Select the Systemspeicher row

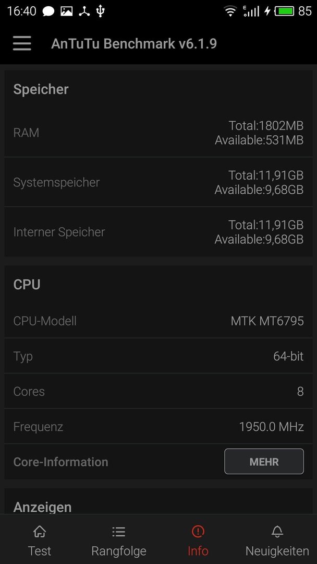coord(159,182)
